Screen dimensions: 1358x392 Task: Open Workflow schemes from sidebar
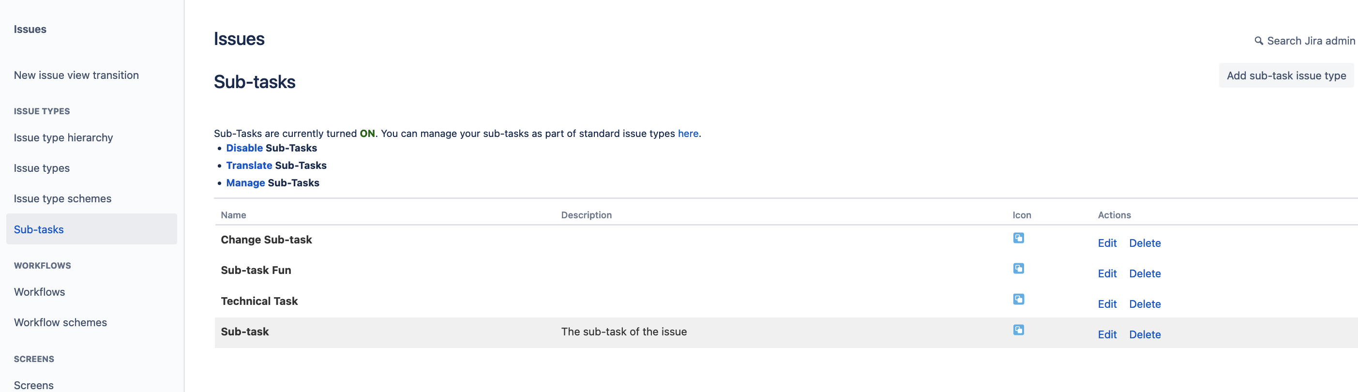60,322
